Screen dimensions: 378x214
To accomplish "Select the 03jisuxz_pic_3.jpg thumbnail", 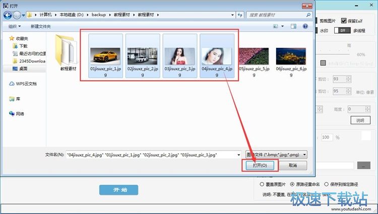I will pyautogui.click(x=180, y=56).
